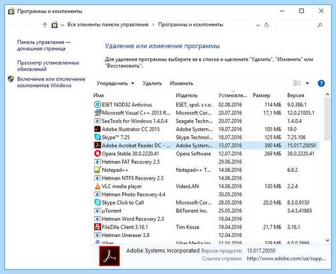Expand the address bar history dropdown
336x274 pixels.
coord(258,25)
